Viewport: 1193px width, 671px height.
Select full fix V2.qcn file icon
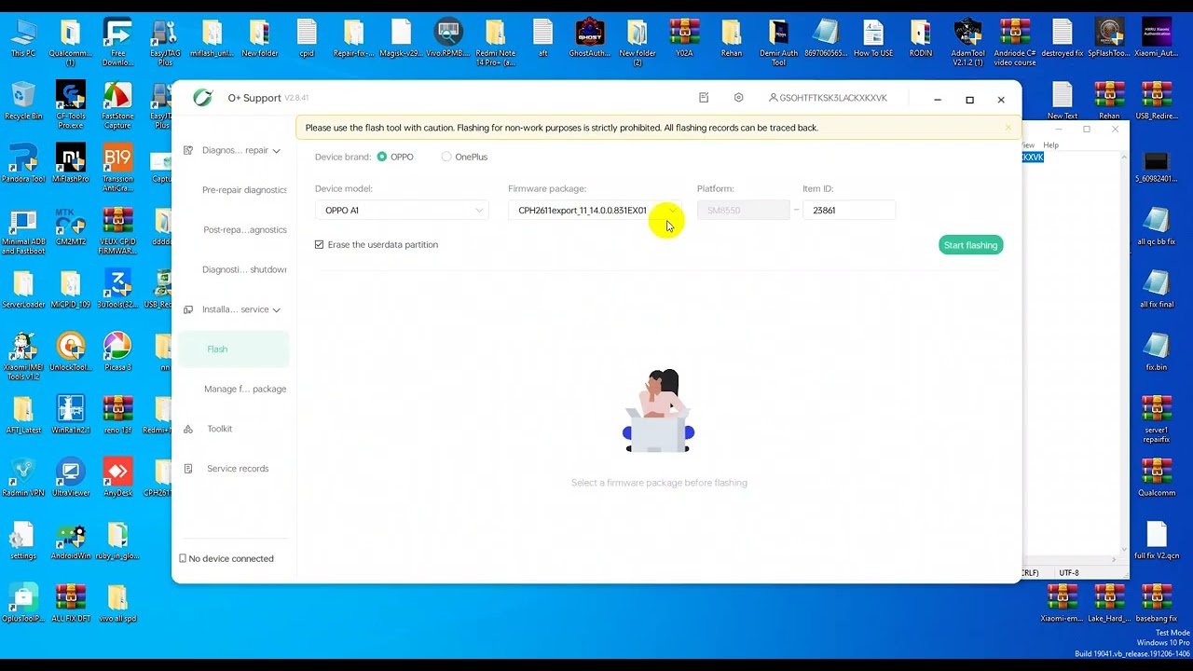coord(1157,541)
